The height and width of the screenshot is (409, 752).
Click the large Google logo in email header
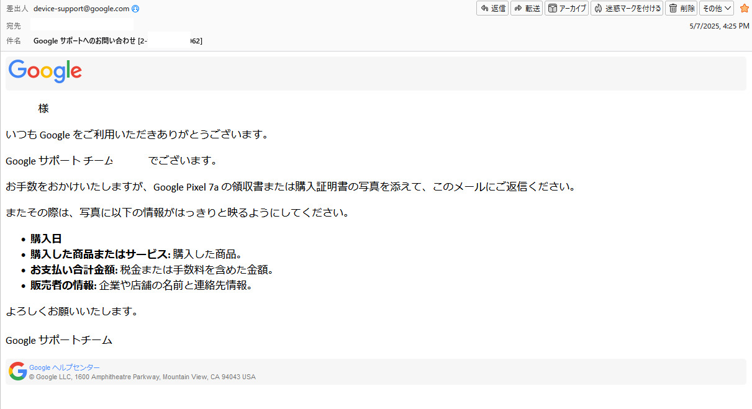pyautogui.click(x=45, y=72)
